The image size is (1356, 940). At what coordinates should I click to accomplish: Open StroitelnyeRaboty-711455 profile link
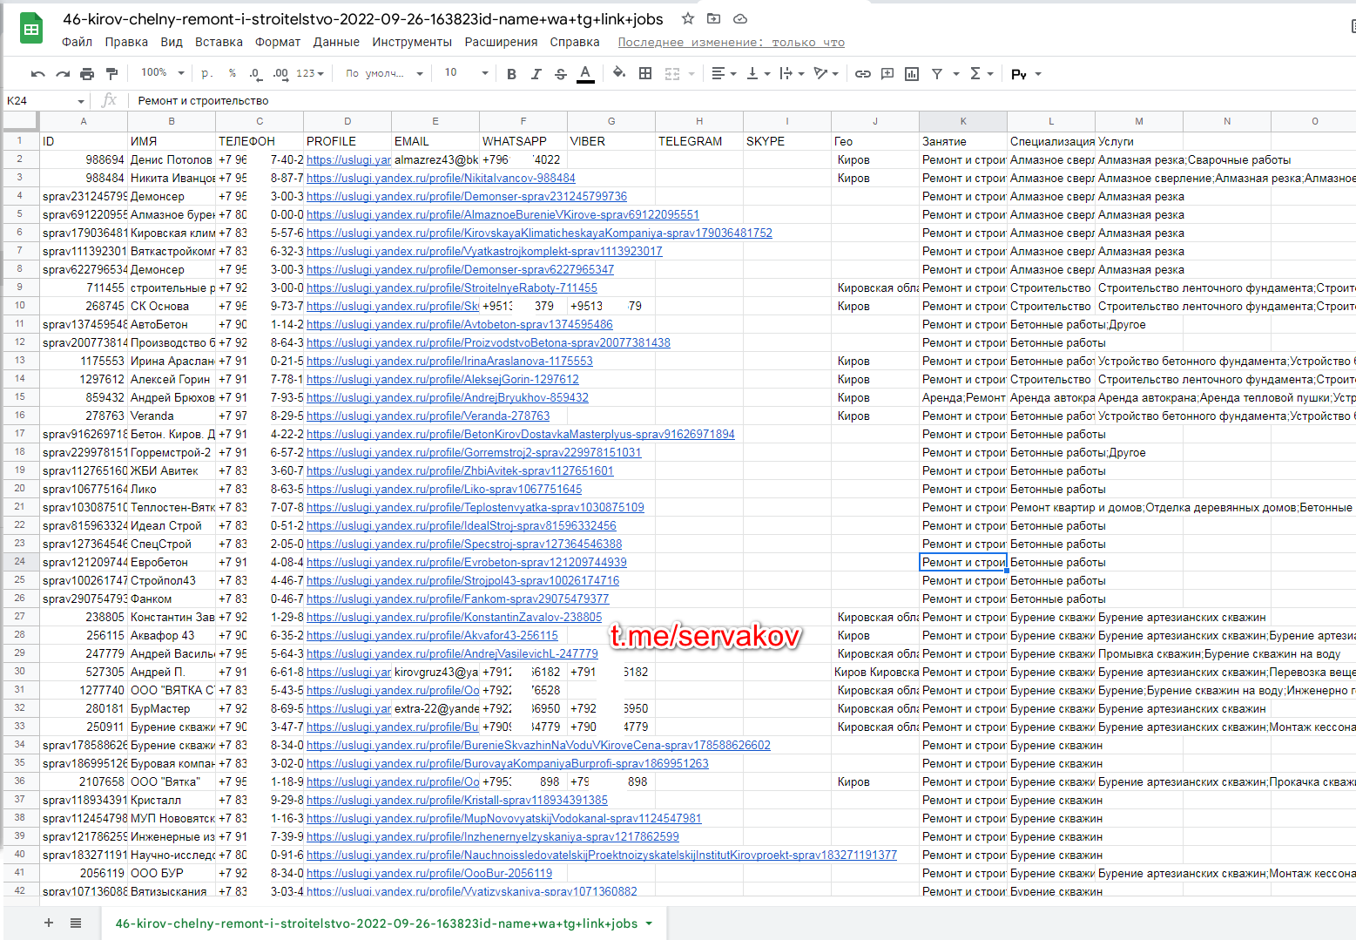tap(452, 287)
